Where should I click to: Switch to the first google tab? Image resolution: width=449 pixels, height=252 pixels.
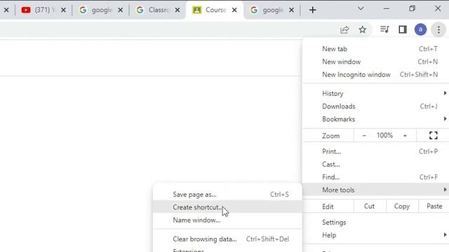(x=100, y=10)
